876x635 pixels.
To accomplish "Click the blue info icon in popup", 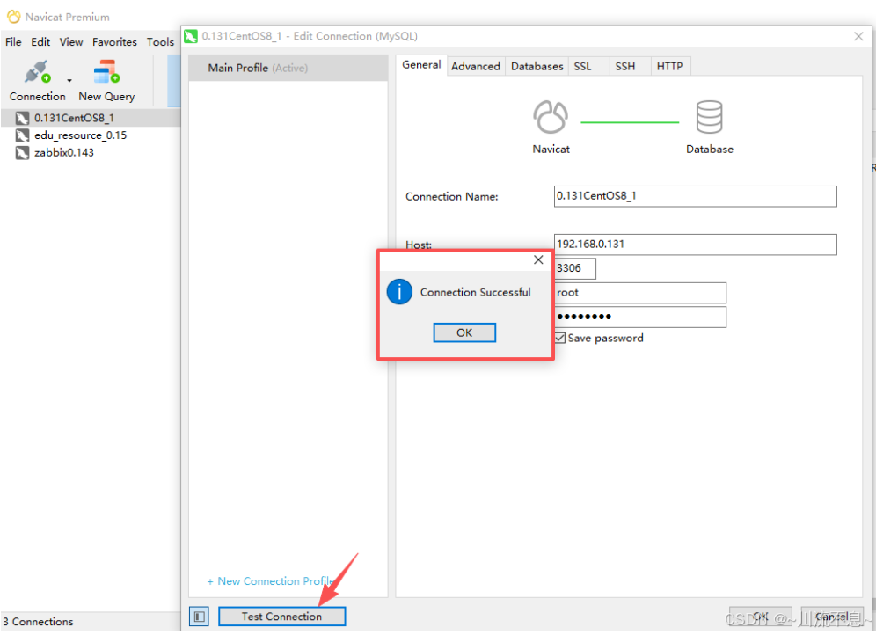I will coord(399,292).
